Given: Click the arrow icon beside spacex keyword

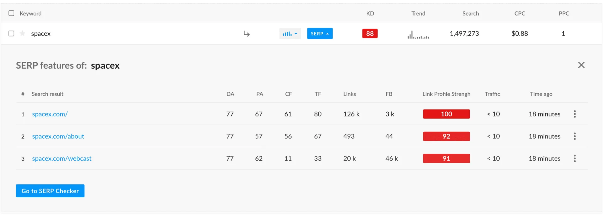Looking at the screenshot, I should (246, 34).
